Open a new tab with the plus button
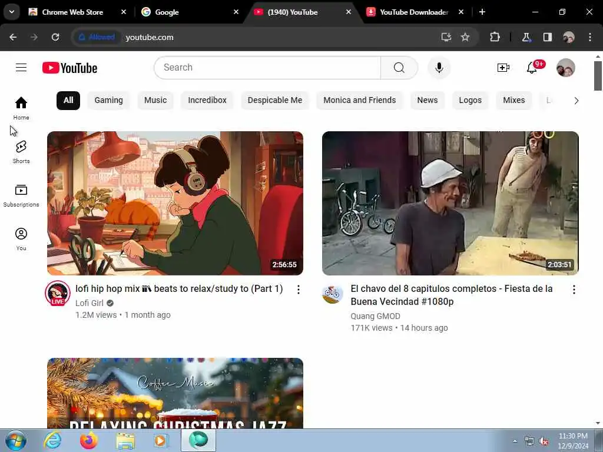This screenshot has height=452, width=603. coord(482,12)
